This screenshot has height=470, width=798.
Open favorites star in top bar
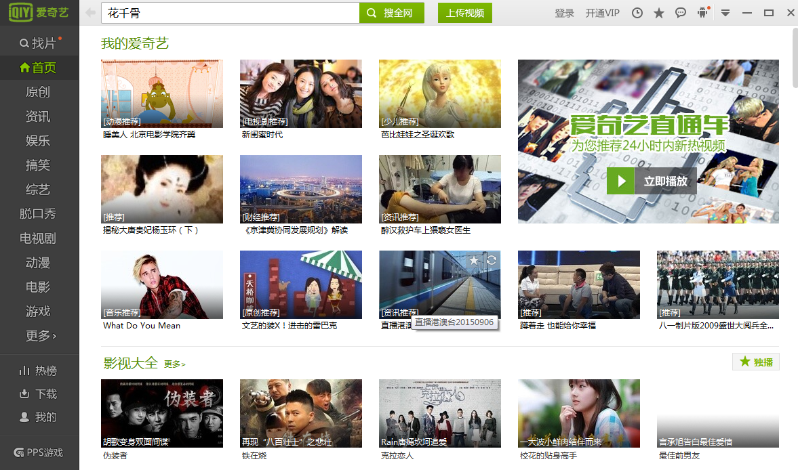click(x=658, y=14)
